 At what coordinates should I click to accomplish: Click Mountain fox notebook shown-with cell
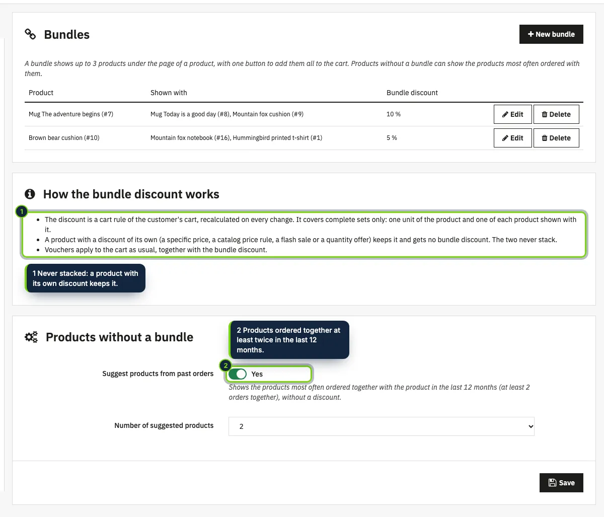pos(236,138)
